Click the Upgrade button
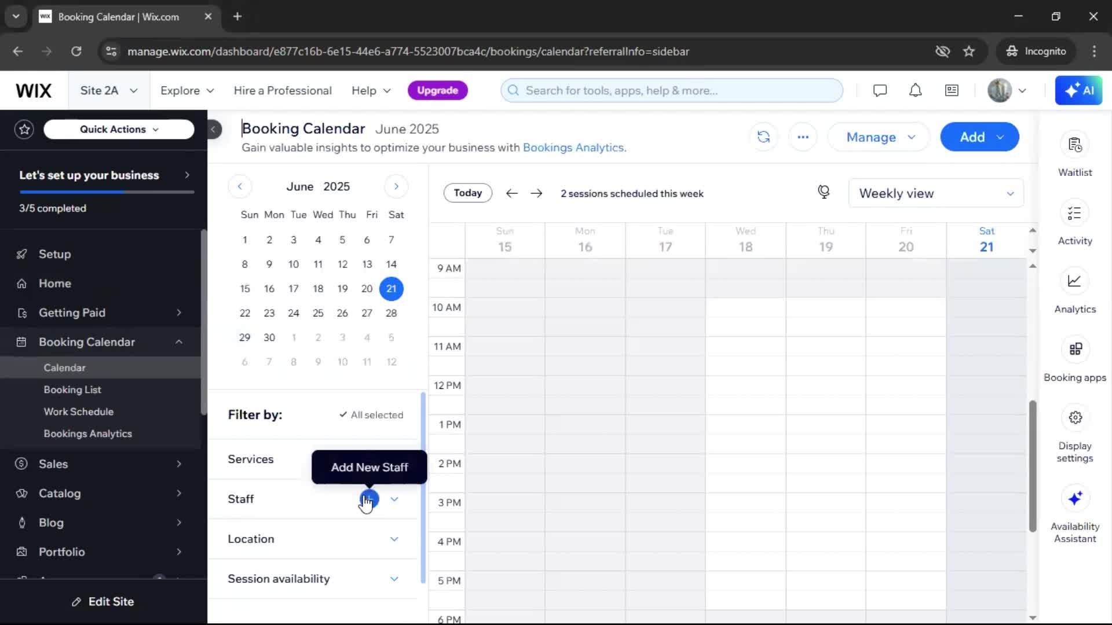Viewport: 1112px width, 625px height. point(438,90)
